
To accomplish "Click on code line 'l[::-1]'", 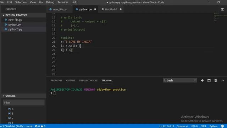I will pyautogui.click(x=66, y=50).
